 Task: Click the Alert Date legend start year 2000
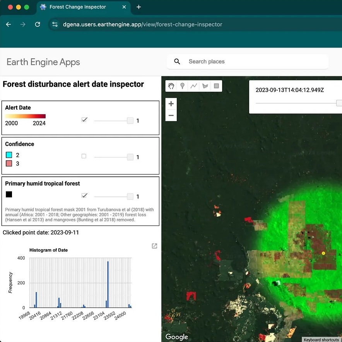point(11,123)
